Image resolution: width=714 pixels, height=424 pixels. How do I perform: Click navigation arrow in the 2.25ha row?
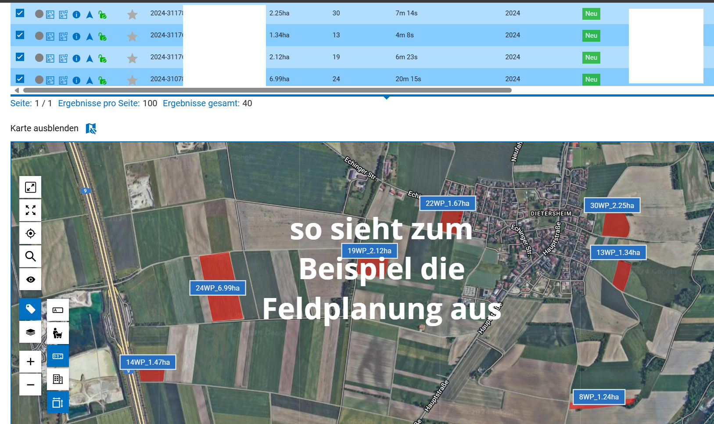coord(90,14)
